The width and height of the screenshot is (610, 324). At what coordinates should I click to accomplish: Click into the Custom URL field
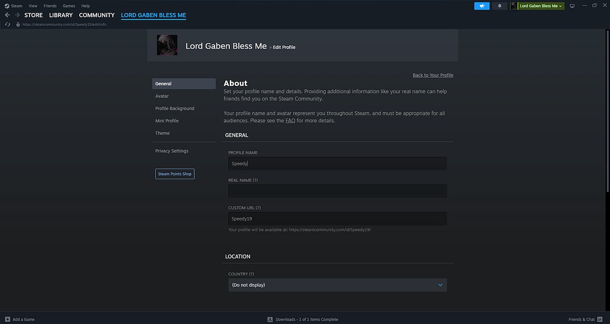coord(338,218)
